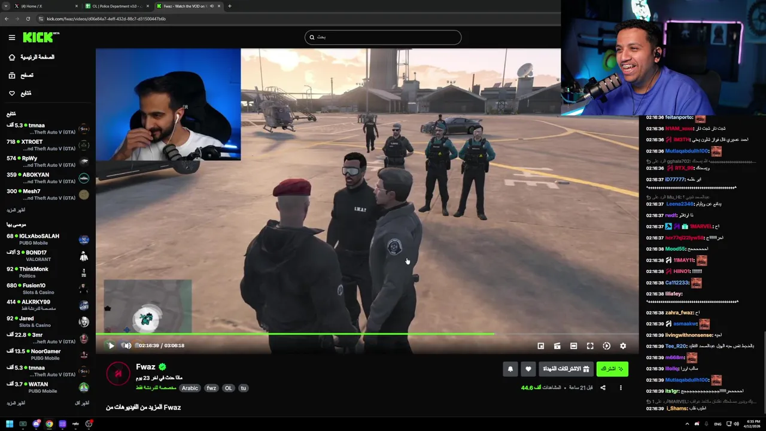Open Chrome from the taskbar
766x431 pixels.
pyautogui.click(x=49, y=424)
